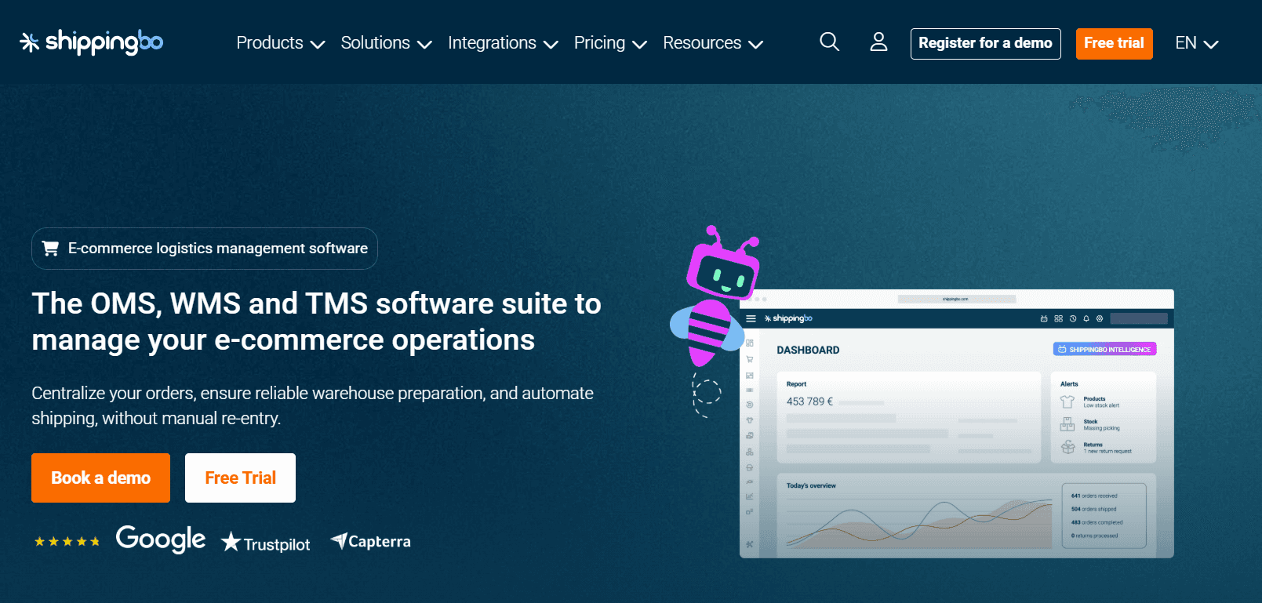Expand the Pricing menu
This screenshot has height=603, width=1262.
[x=610, y=43]
